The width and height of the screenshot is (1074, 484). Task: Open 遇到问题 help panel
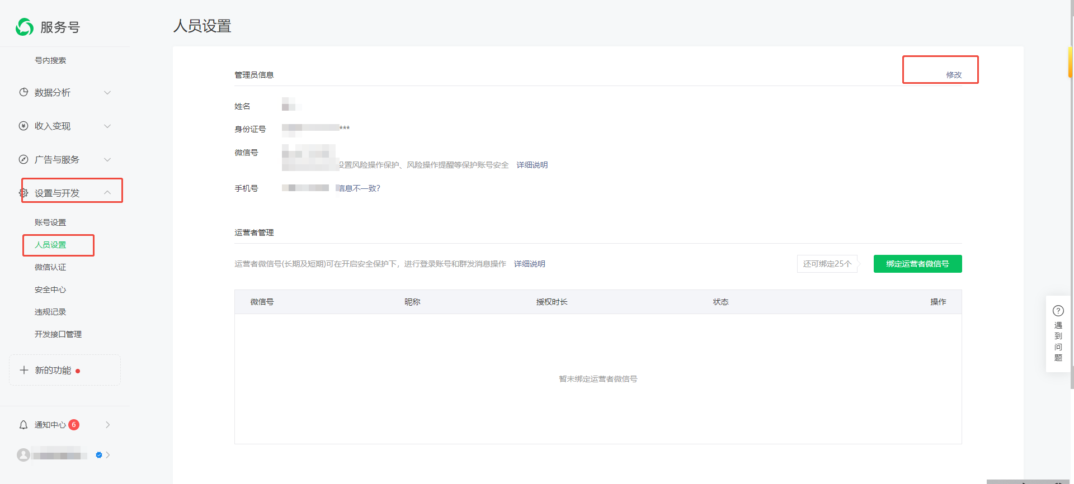pyautogui.click(x=1058, y=334)
